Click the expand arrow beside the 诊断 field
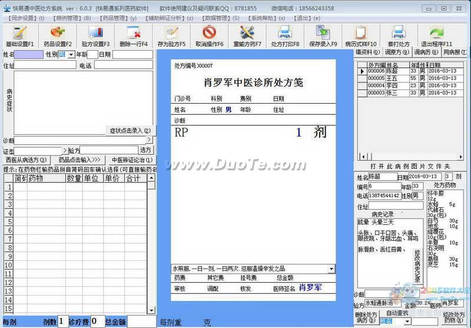 tap(148, 140)
